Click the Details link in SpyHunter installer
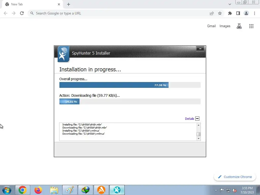 (189, 119)
